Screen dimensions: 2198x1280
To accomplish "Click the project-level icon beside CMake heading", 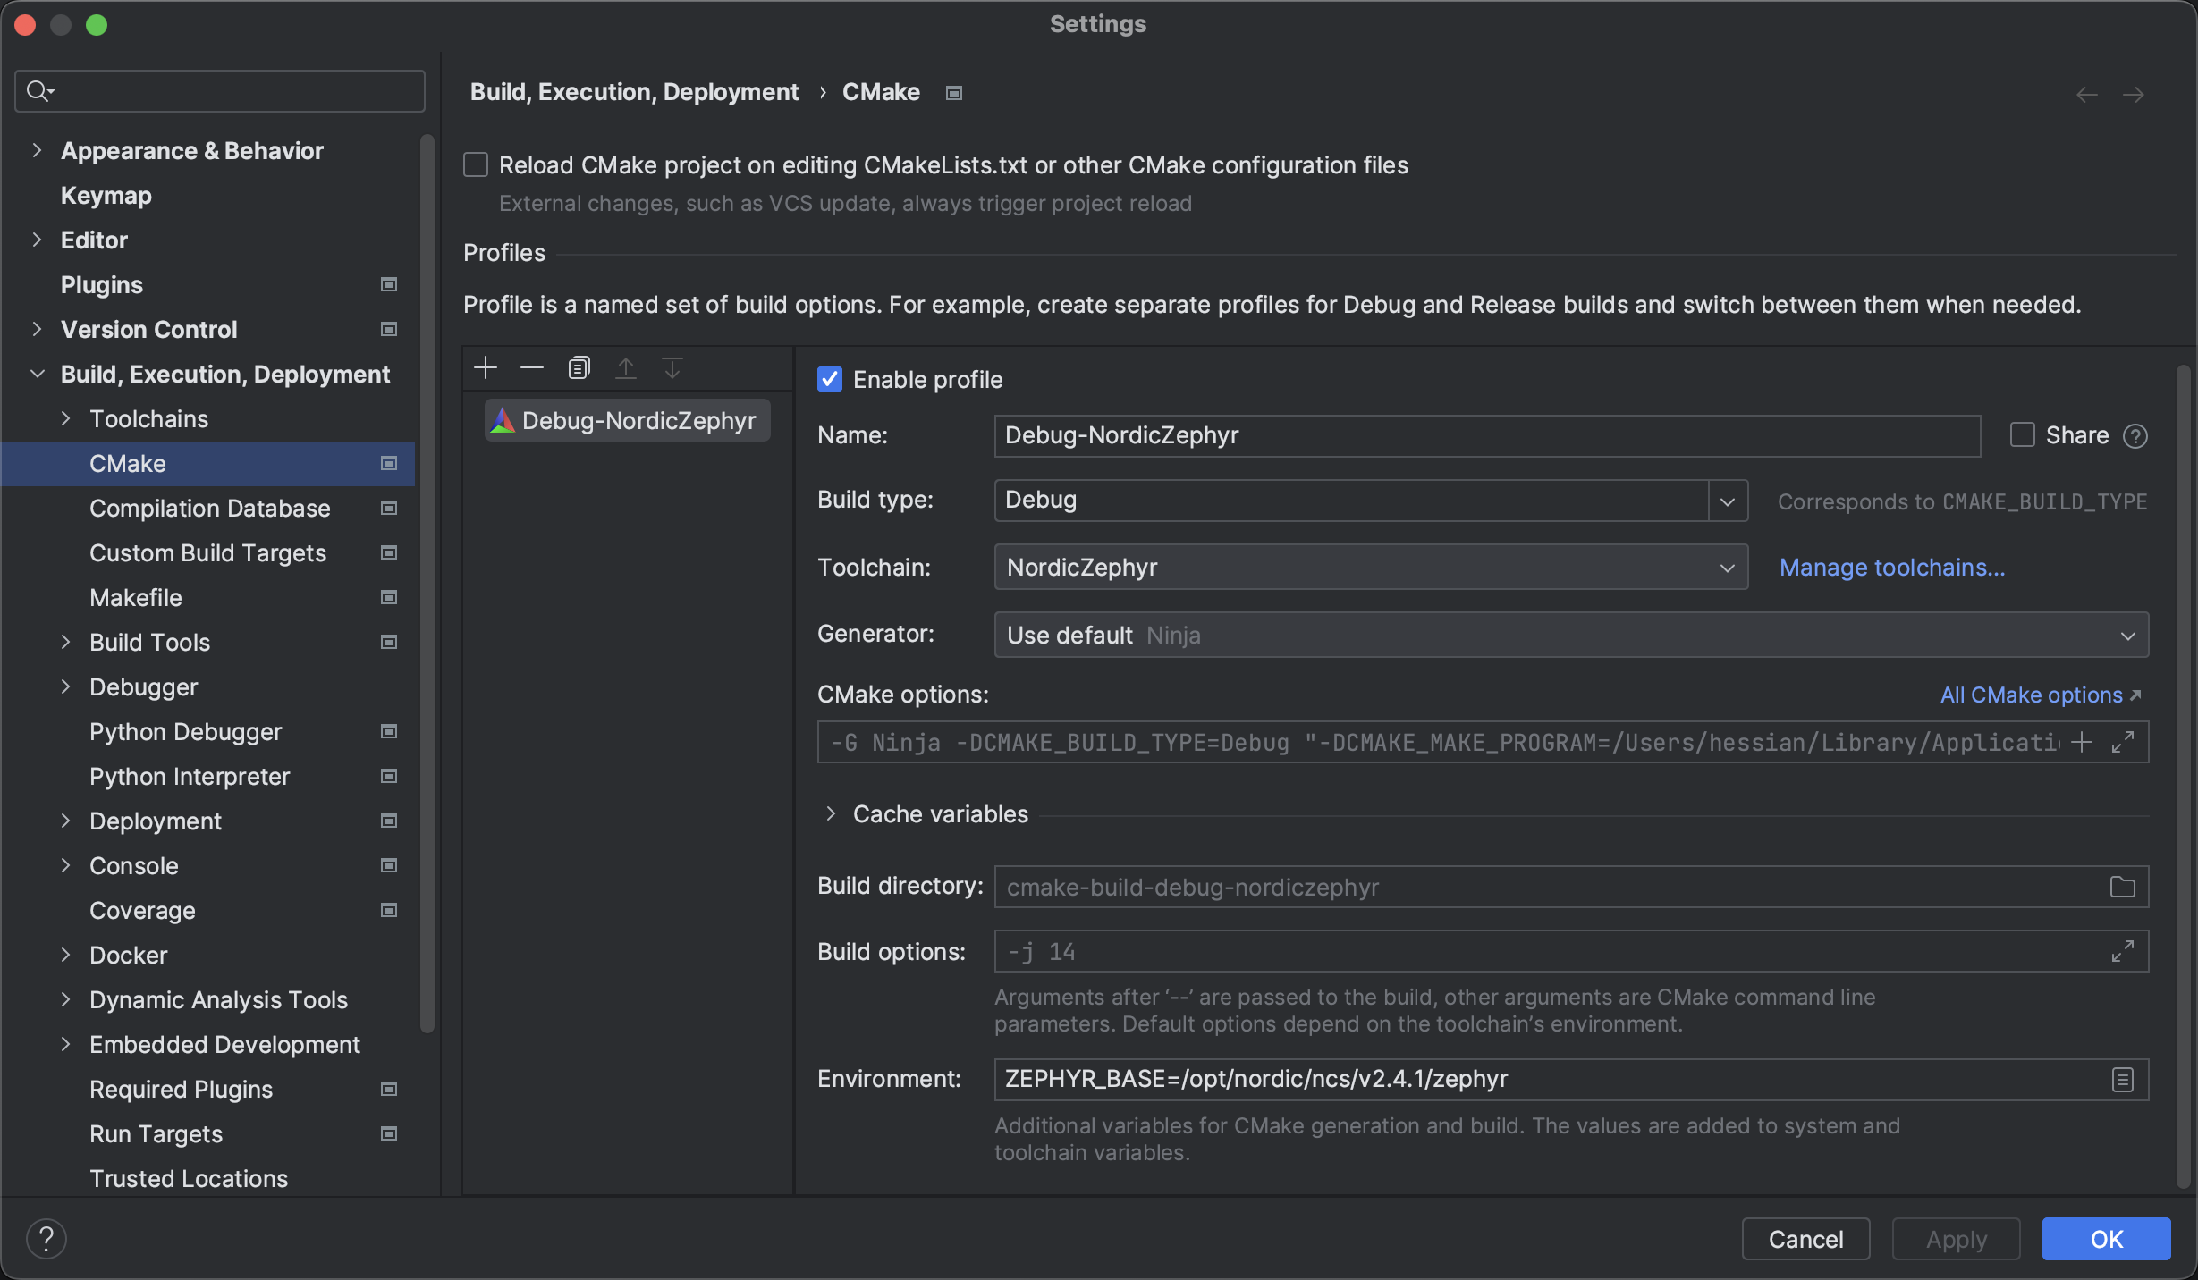I will tap(954, 93).
